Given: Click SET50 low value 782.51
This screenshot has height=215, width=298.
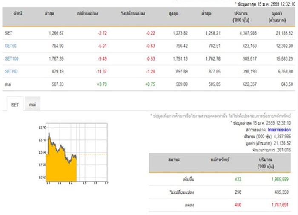Looking at the screenshot, I should coord(215,46).
